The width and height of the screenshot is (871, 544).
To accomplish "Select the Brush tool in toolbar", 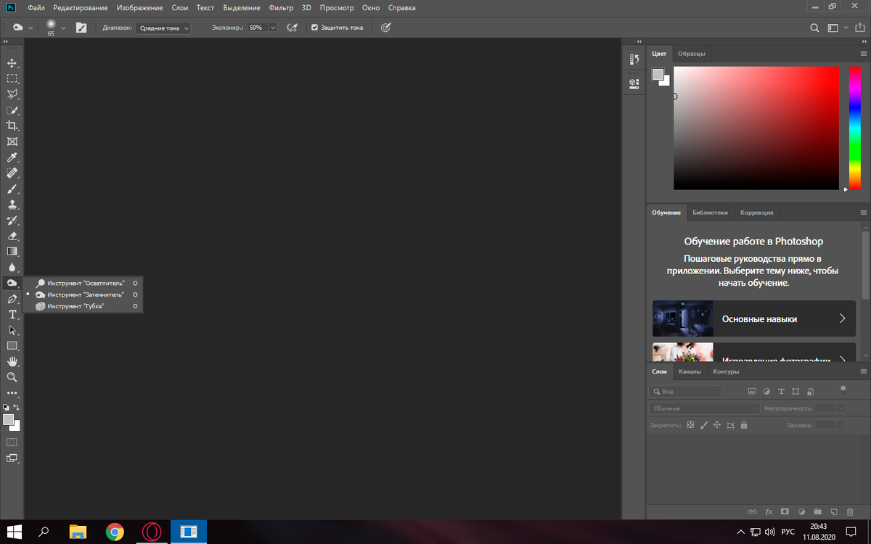I will [12, 189].
